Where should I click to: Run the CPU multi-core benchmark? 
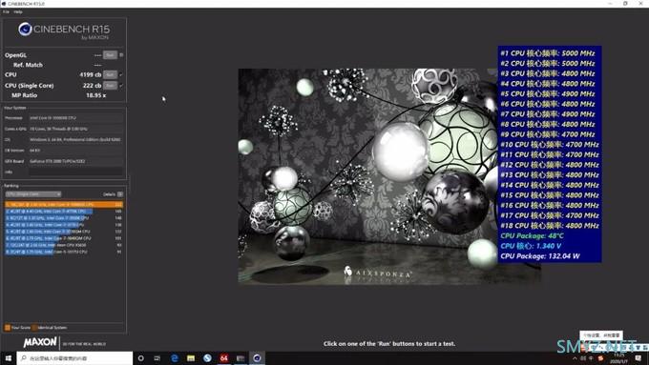pyautogui.click(x=110, y=75)
